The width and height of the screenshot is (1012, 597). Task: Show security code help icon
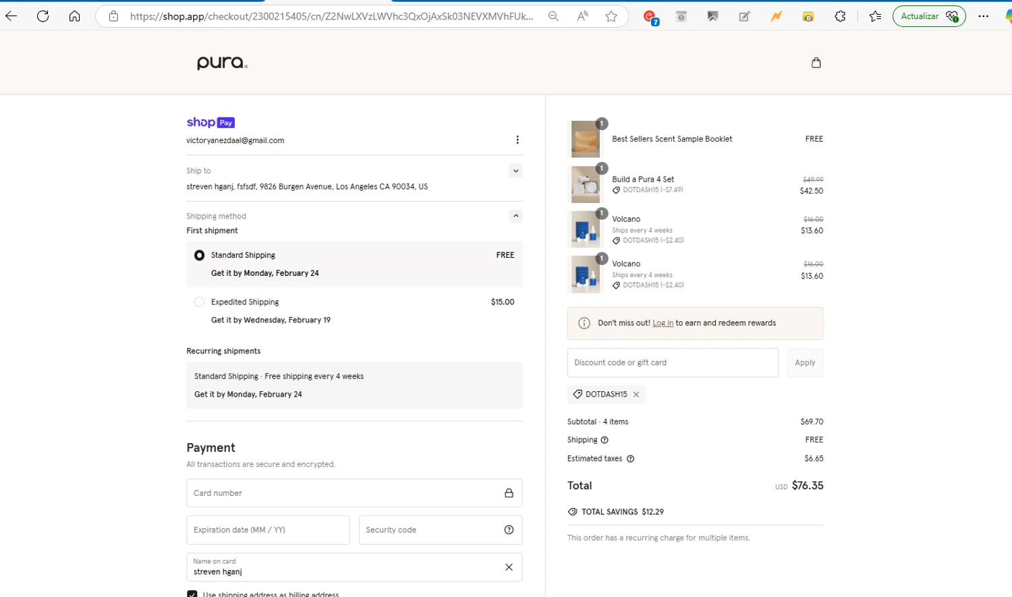pos(509,530)
